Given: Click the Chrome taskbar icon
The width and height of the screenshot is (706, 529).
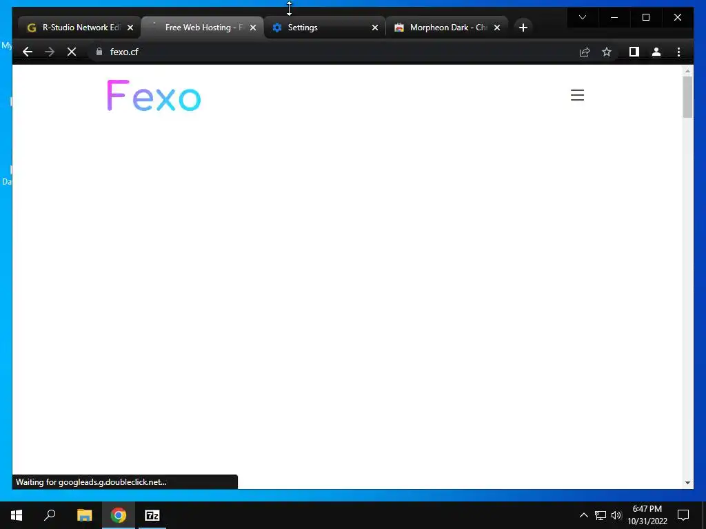Looking at the screenshot, I should coord(119,515).
